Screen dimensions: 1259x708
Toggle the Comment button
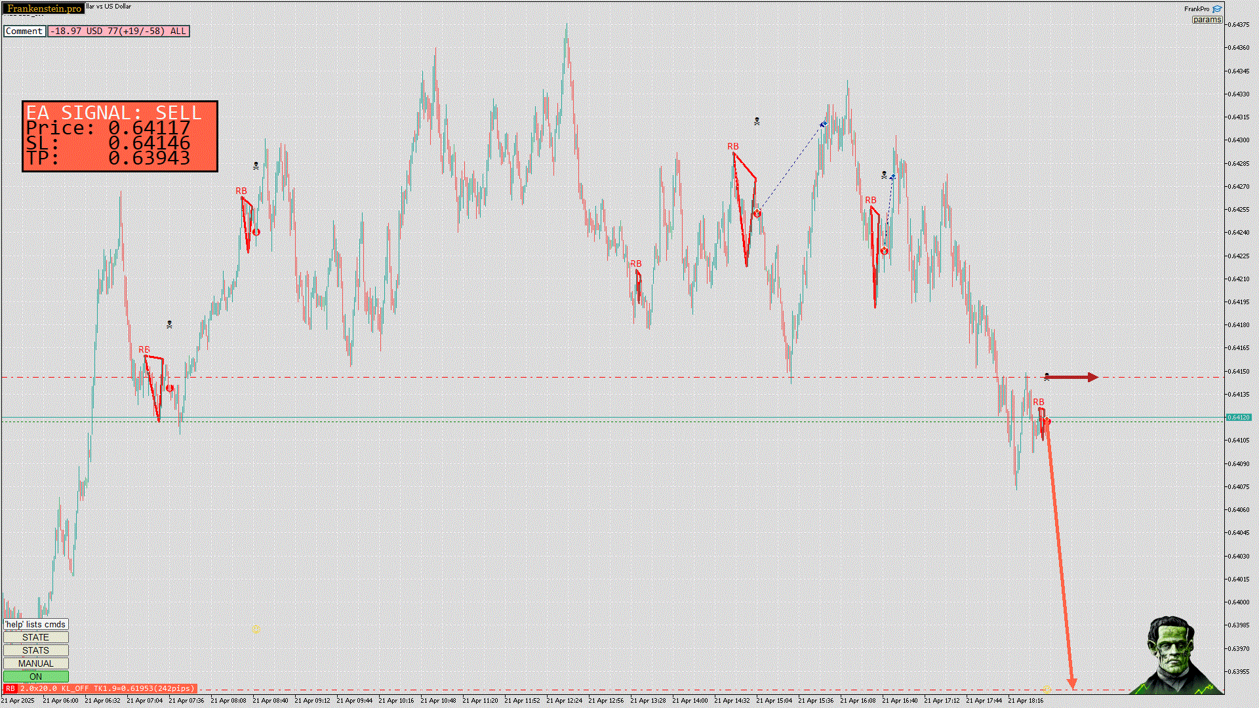pos(24,31)
